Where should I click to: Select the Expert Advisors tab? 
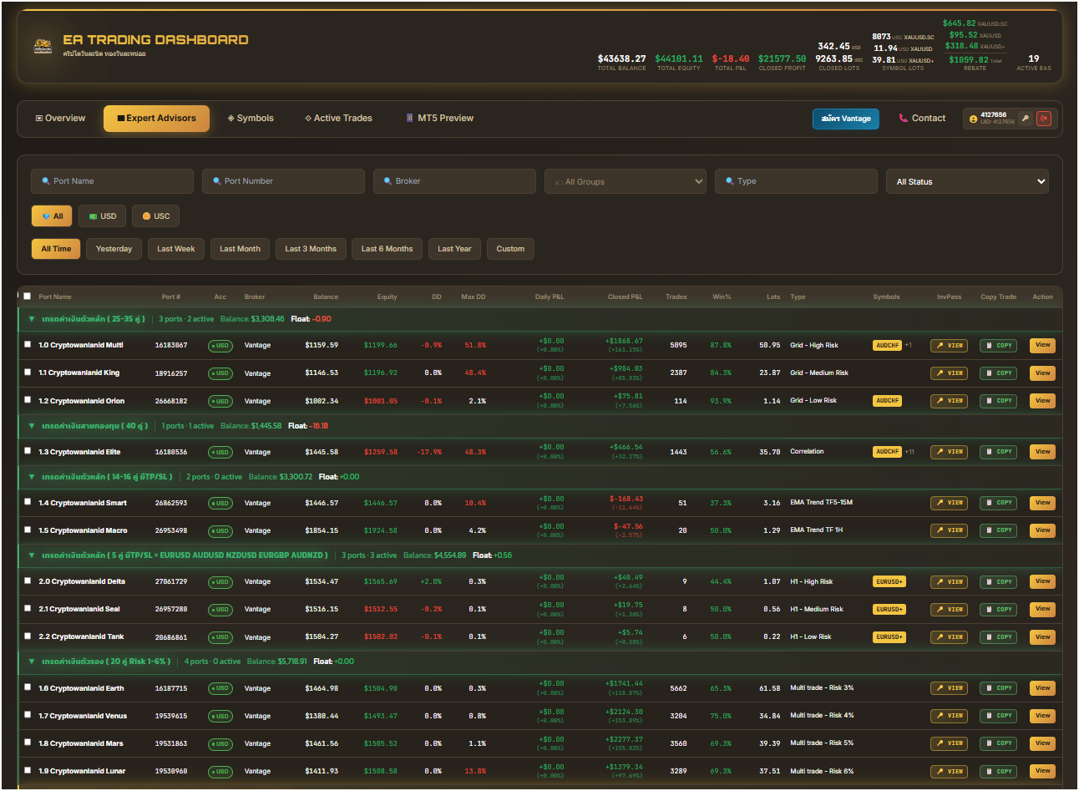click(156, 119)
